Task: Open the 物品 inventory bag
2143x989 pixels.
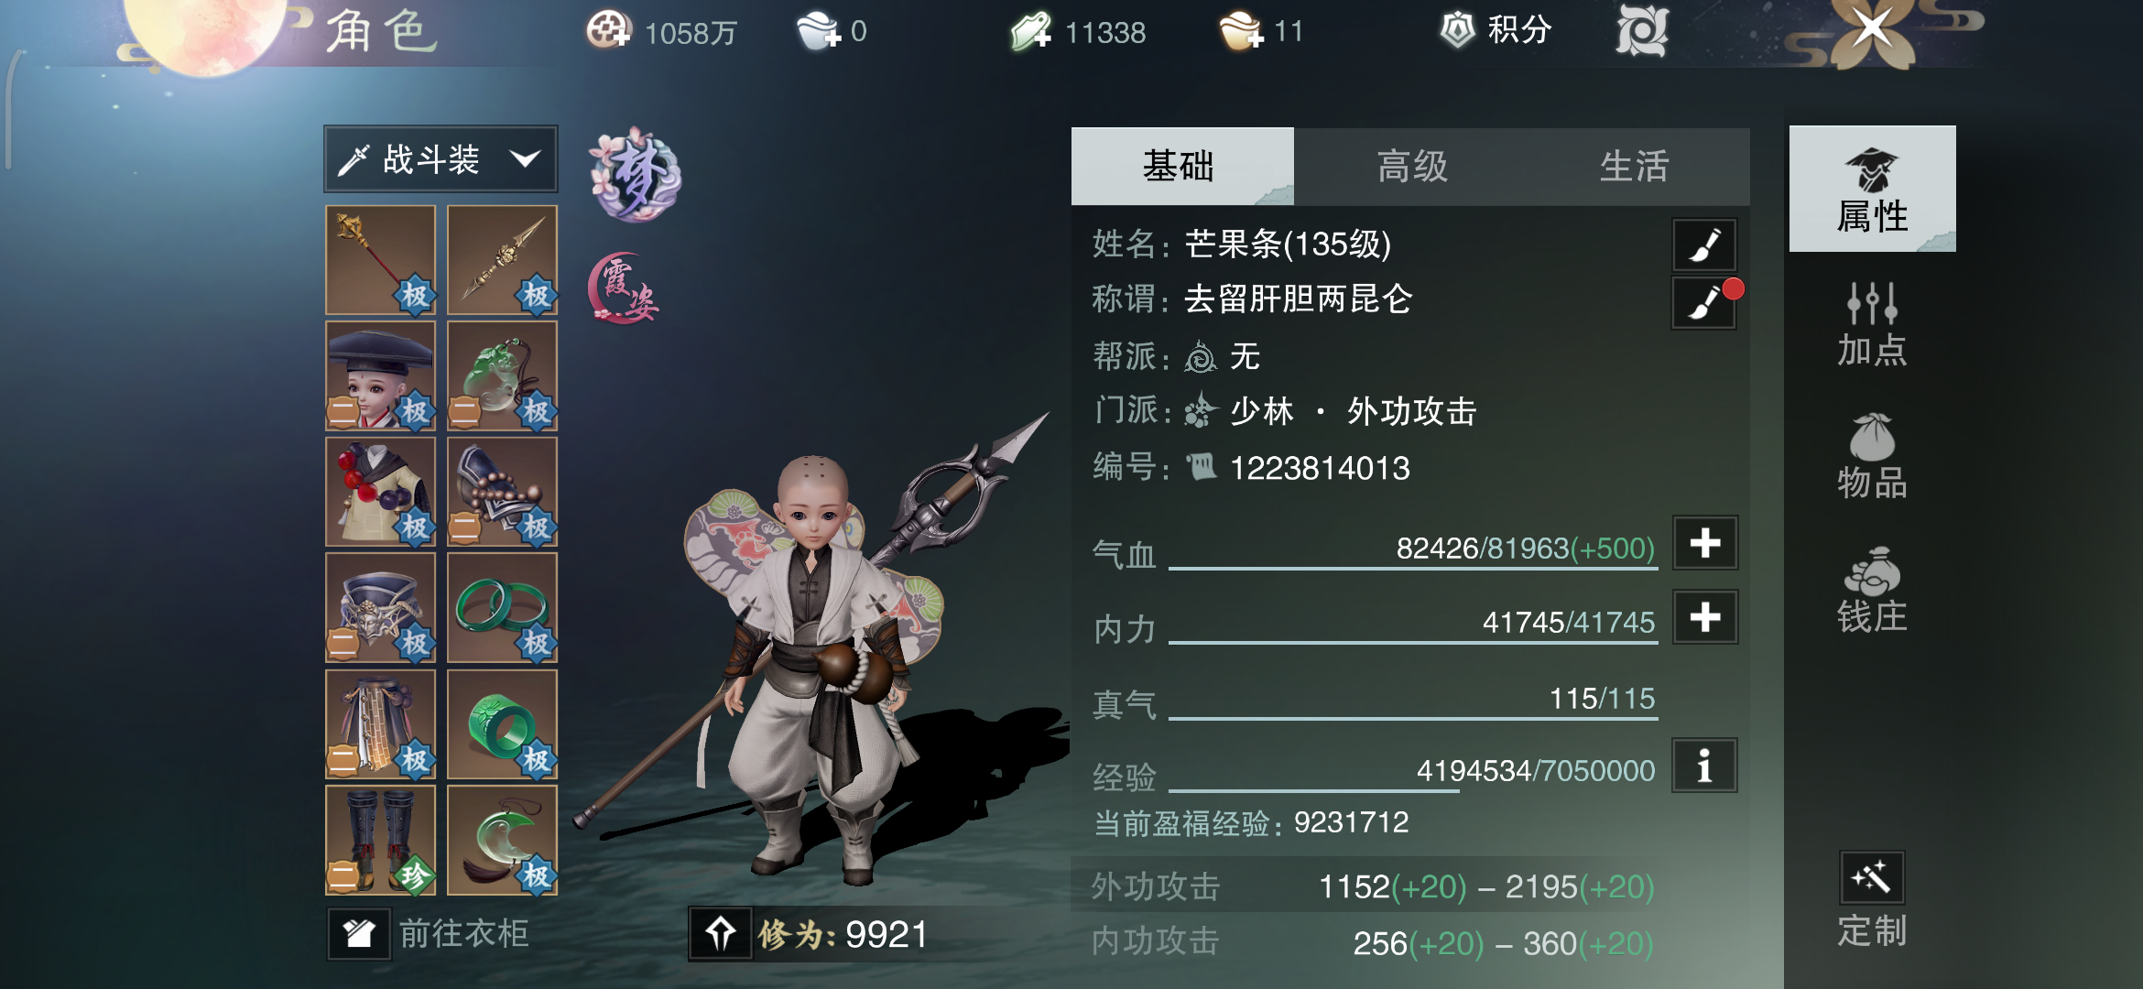Action: [x=1872, y=456]
